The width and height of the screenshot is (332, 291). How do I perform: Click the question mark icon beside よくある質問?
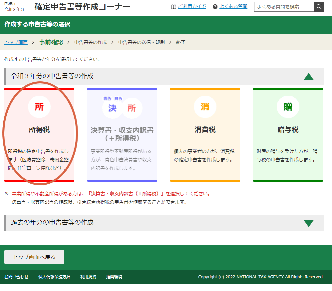point(215,7)
